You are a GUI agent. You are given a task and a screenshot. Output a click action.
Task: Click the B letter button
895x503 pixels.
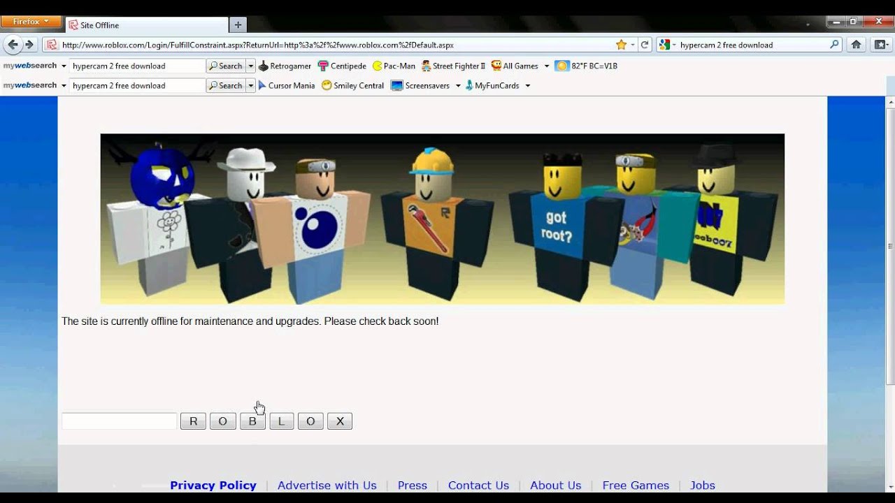pos(252,421)
